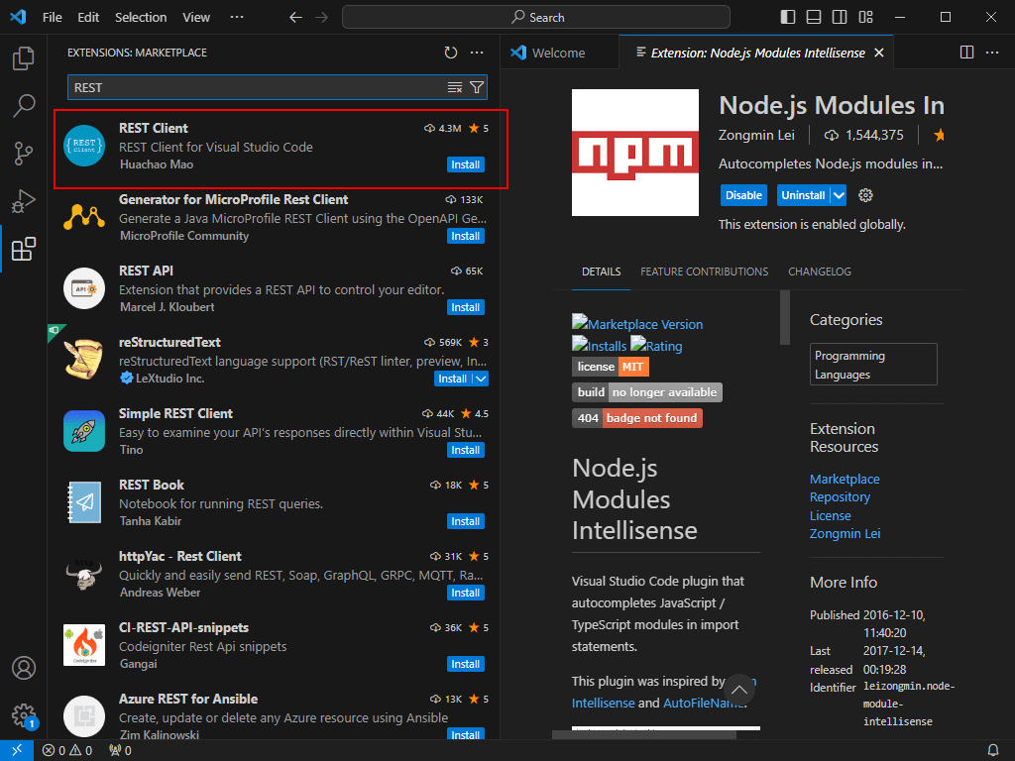1015x761 pixels.
Task: Click the scroll-to-top arrow button
Action: click(739, 690)
